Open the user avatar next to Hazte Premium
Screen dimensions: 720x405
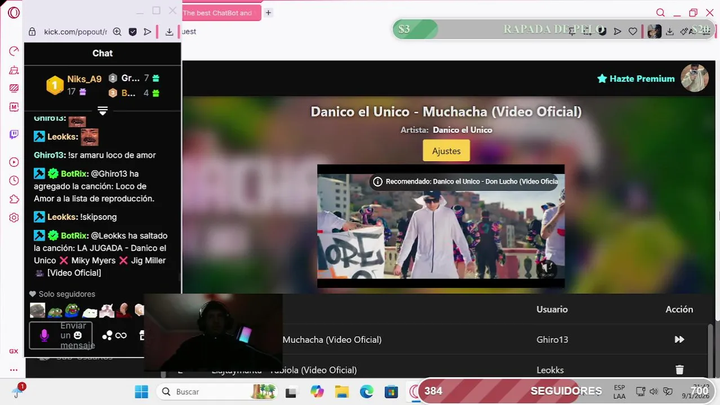694,78
